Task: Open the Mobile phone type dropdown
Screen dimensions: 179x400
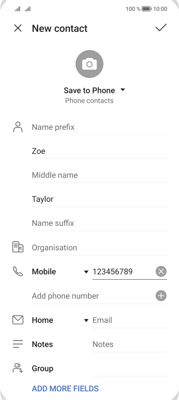Action: pos(60,271)
